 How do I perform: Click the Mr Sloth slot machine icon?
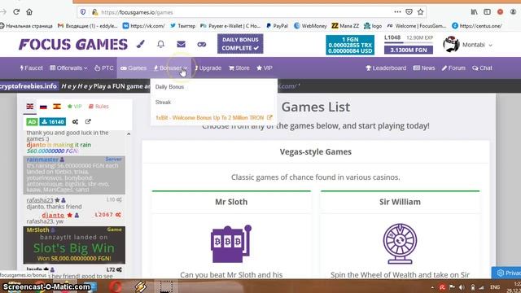(231, 244)
